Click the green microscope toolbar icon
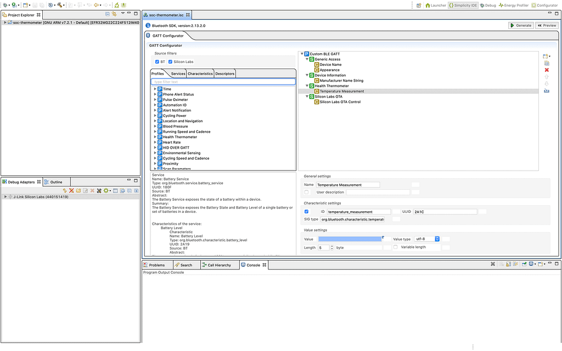Screen dimensions: 562x351 click(x=117, y=5)
